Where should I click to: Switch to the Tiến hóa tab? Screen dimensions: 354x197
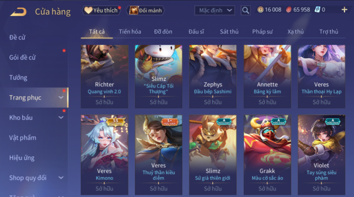coord(130,31)
